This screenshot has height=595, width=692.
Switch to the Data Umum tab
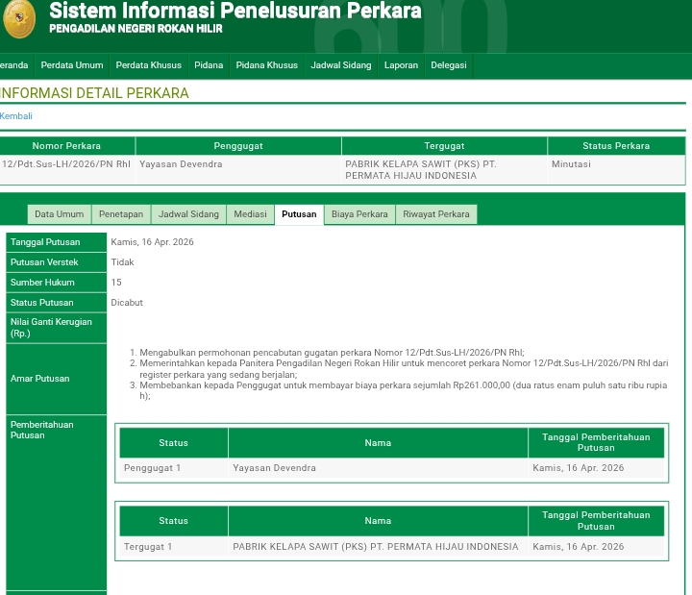(59, 214)
